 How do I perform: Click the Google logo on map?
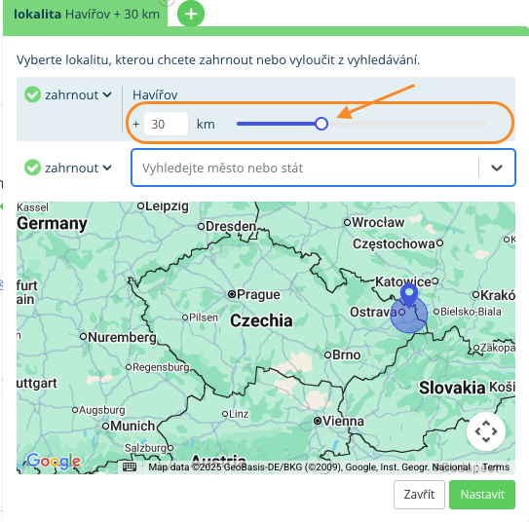[x=54, y=461]
